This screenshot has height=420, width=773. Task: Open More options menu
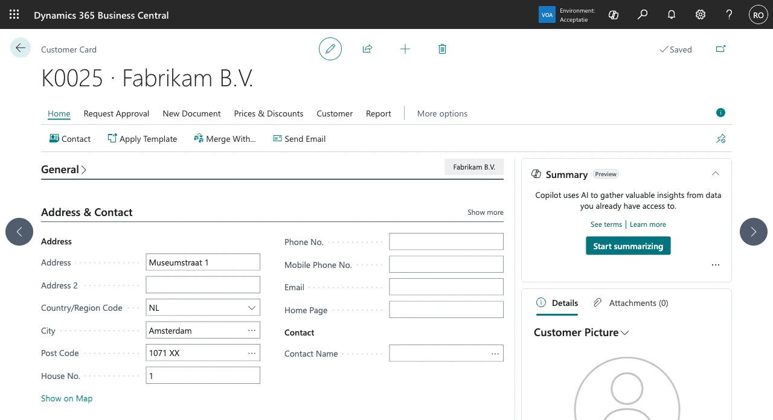tap(442, 113)
